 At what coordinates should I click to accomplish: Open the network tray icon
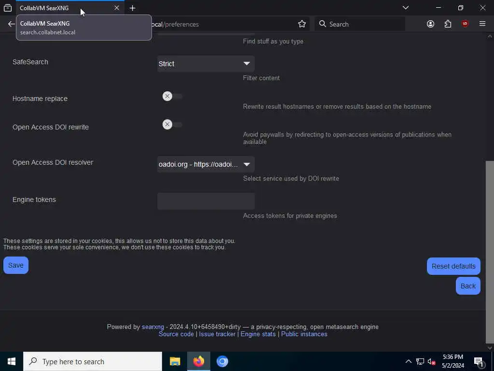tap(420, 361)
